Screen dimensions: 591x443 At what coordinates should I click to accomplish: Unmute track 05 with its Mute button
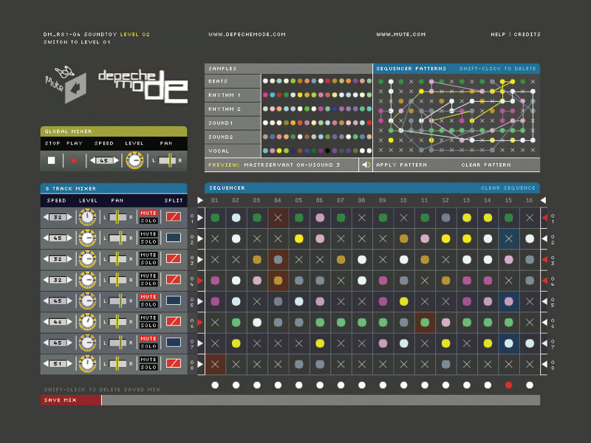coord(148,297)
